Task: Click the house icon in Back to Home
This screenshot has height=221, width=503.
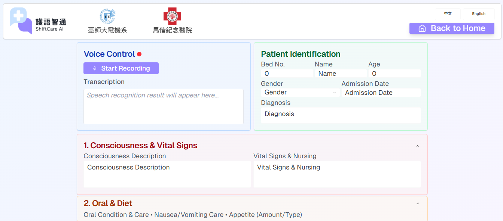Action: 422,28
